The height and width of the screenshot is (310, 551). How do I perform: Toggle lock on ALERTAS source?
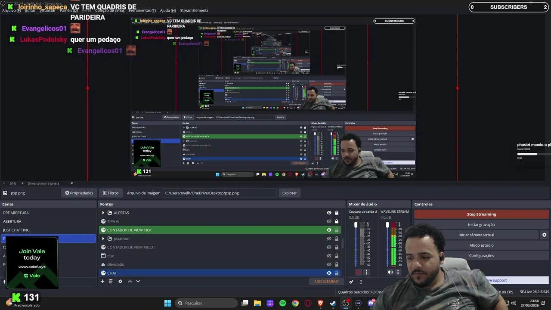(337, 213)
